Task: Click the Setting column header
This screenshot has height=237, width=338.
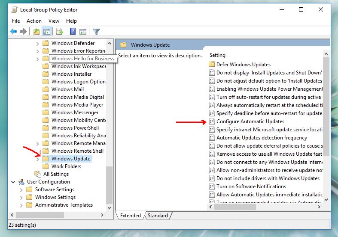Action: click(x=217, y=55)
